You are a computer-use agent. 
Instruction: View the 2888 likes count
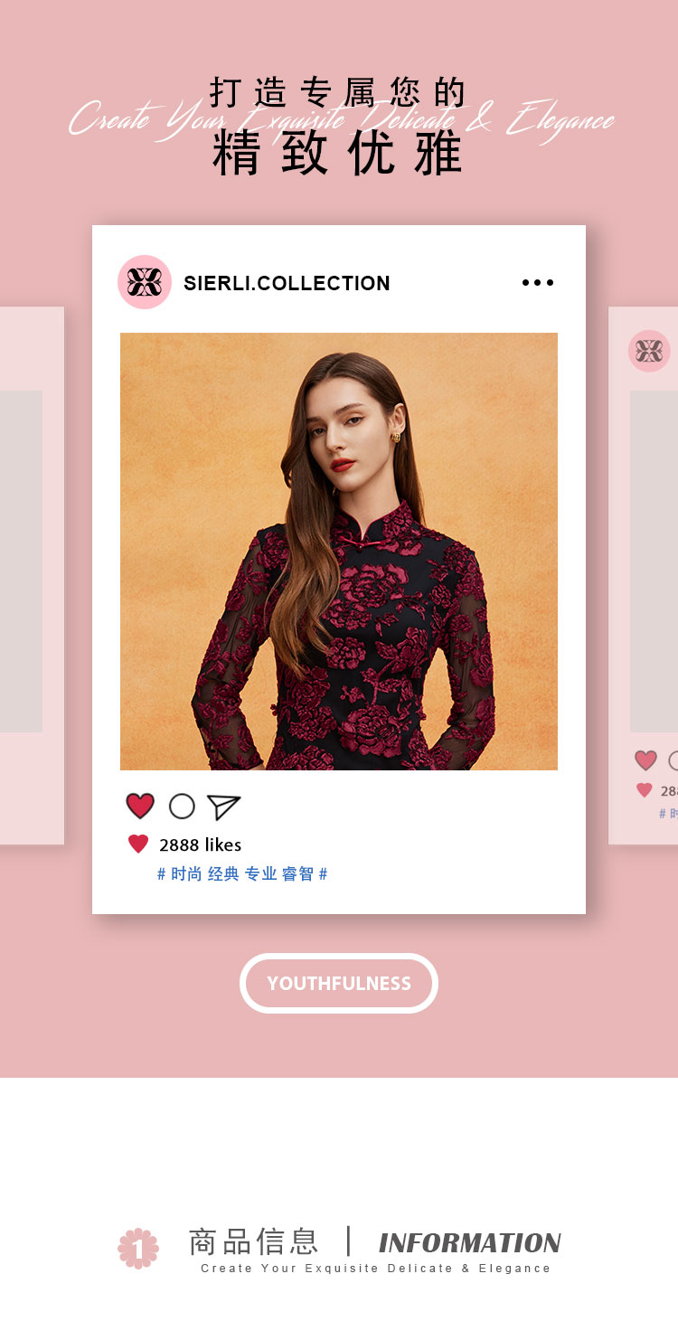201,844
